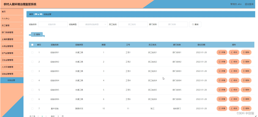Click 修改 pencil icon for row 设施名称3
The image size is (258, 117).
tap(232, 71)
